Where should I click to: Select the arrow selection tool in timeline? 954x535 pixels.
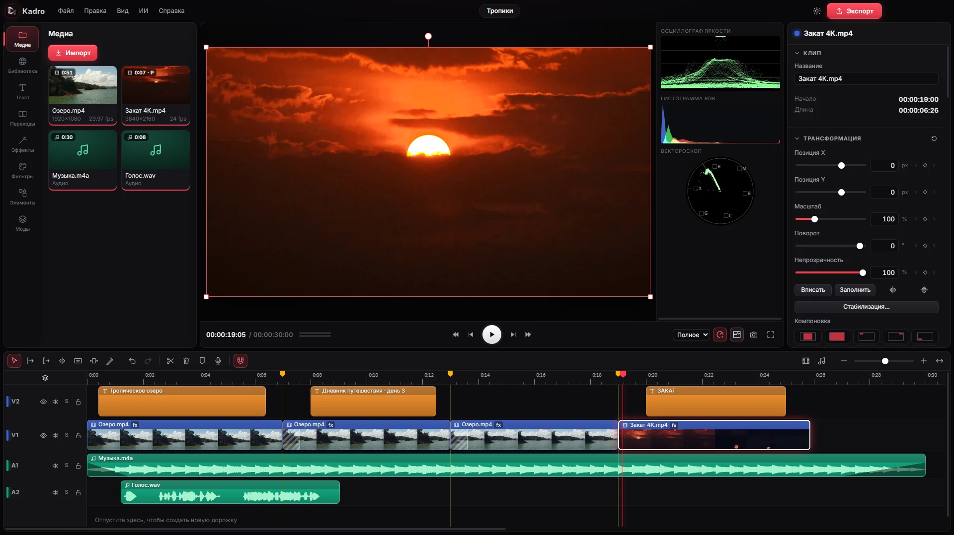tap(14, 361)
